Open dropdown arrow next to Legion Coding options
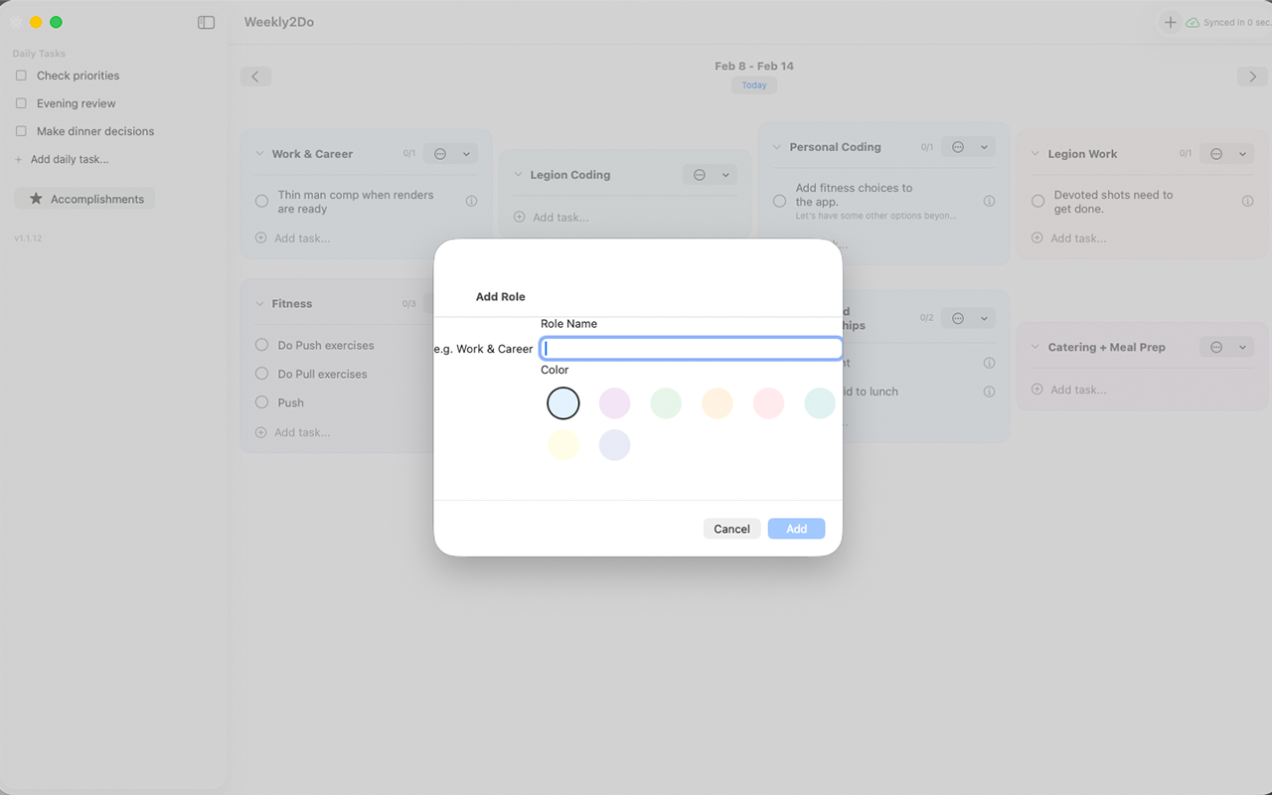 (x=725, y=175)
